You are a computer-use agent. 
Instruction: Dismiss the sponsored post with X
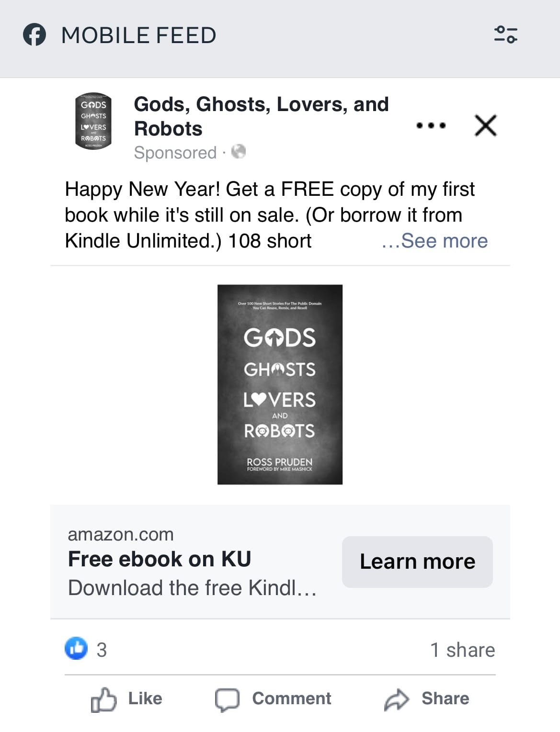point(485,126)
